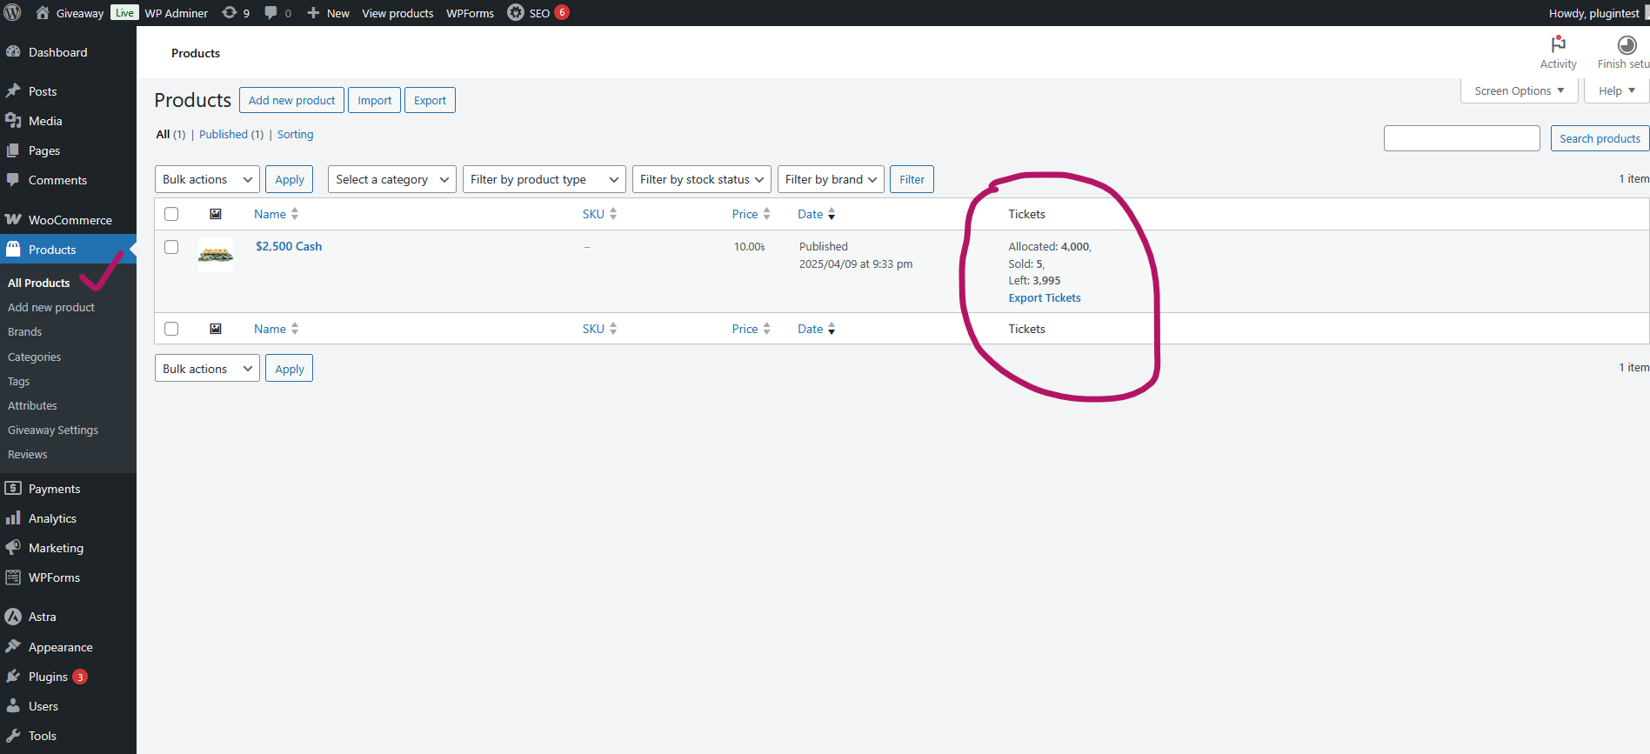Click the Plugins plug icon

point(13,677)
